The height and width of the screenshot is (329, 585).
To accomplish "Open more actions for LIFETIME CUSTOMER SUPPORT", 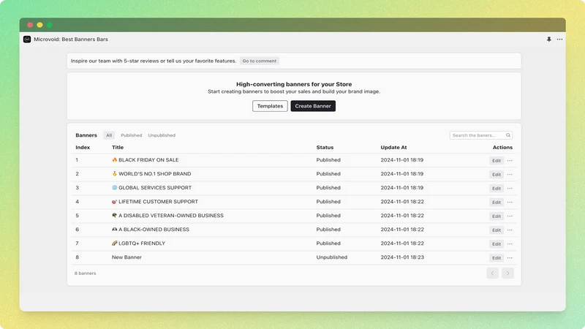I will [x=510, y=203].
